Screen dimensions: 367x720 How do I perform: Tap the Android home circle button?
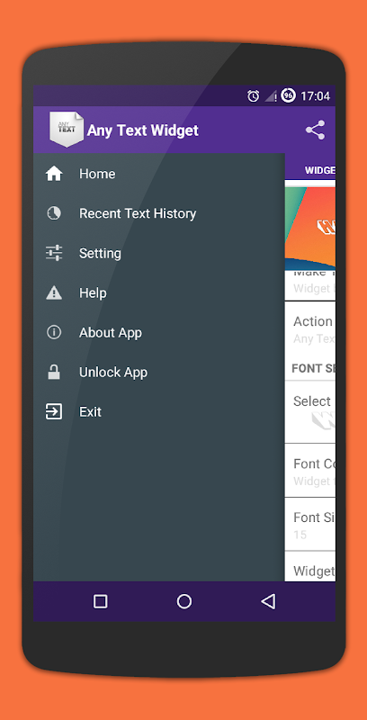[184, 601]
